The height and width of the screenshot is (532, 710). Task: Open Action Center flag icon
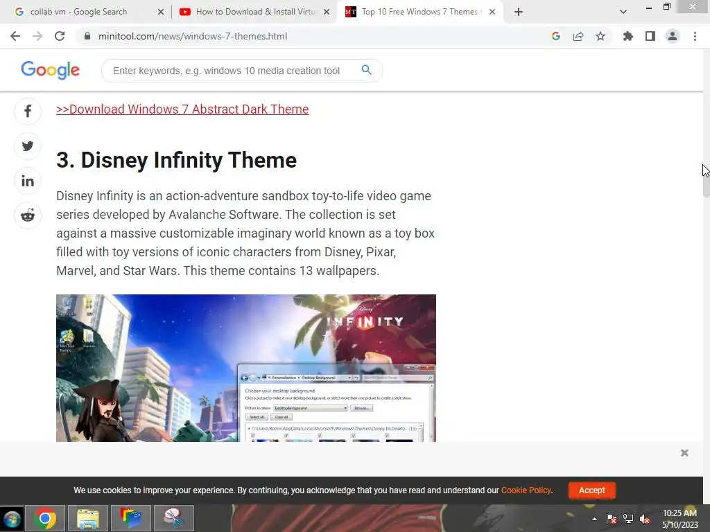pos(612,519)
